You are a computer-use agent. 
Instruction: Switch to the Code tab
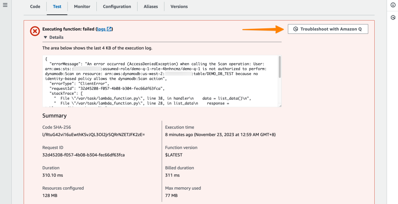click(35, 7)
